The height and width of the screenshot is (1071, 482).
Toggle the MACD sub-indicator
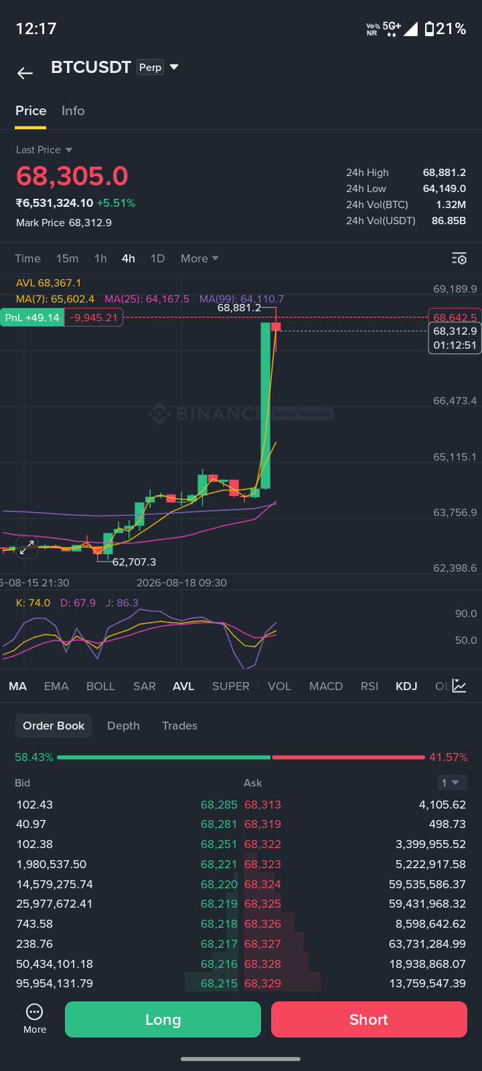pyautogui.click(x=326, y=686)
